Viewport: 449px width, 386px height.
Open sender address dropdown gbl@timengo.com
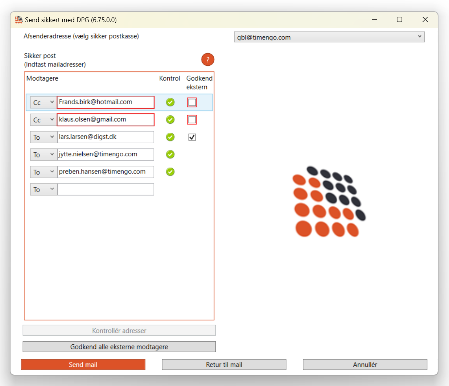(329, 37)
